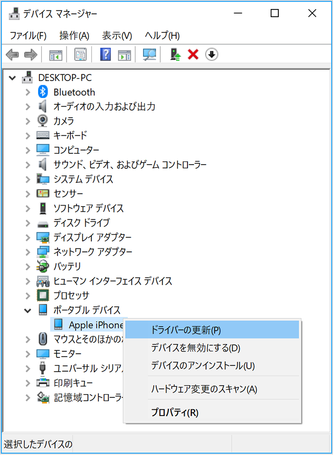
Task: Open the ファイル(F) menu
Action: 28,36
